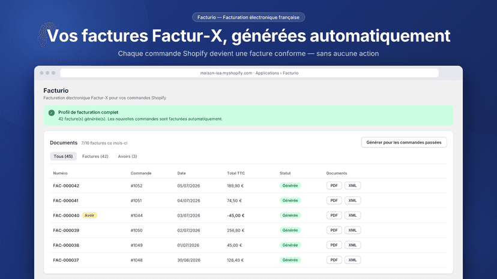The height and width of the screenshot is (279, 497).
Task: Click order #1052
Action: pyautogui.click(x=136, y=186)
